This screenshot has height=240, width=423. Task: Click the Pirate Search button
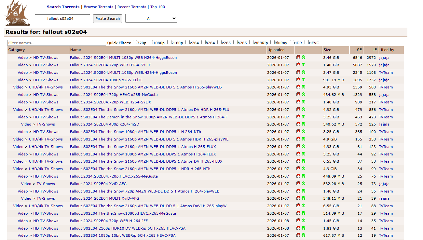click(x=107, y=19)
